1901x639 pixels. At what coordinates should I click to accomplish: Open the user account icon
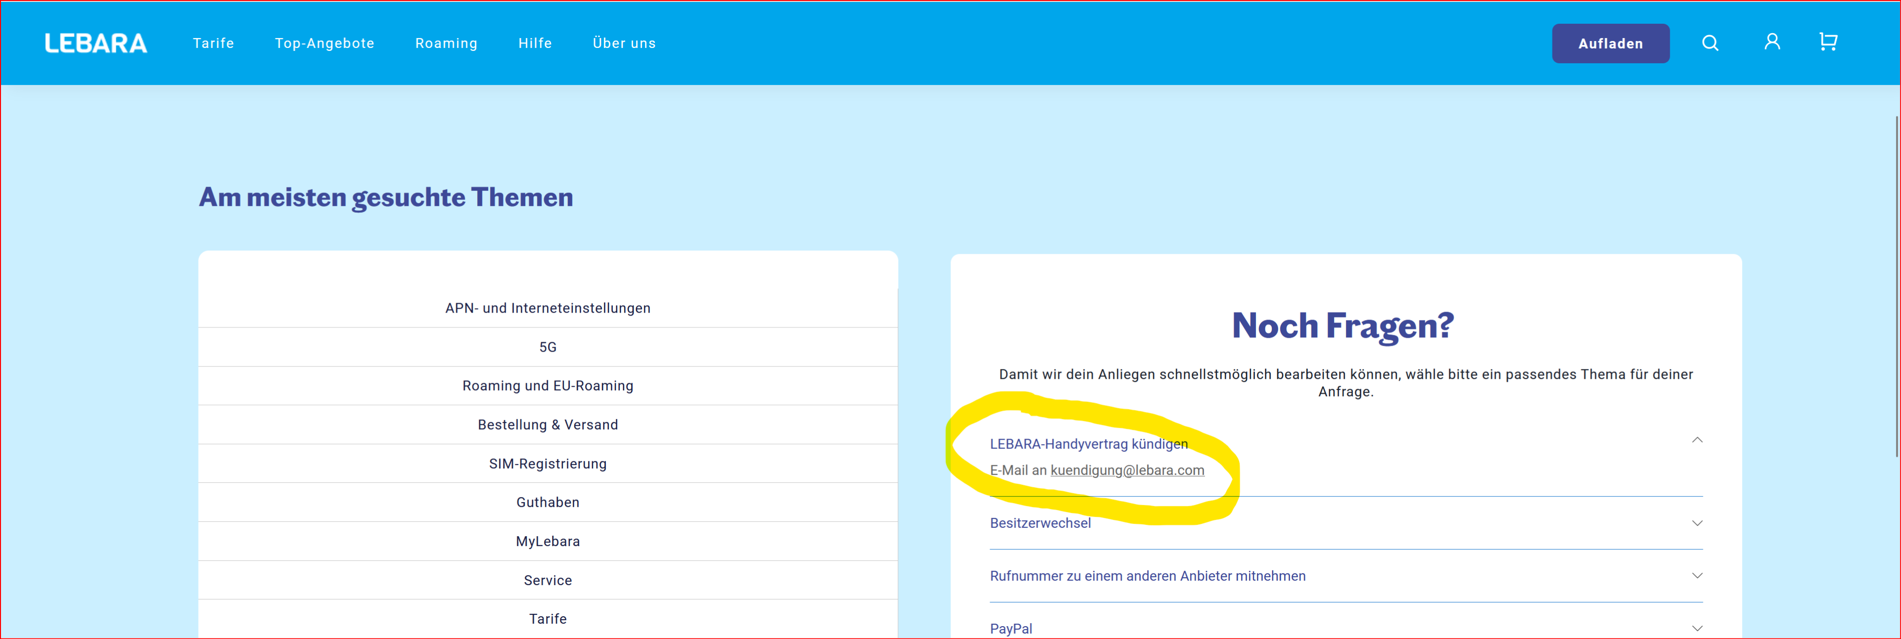click(1772, 42)
